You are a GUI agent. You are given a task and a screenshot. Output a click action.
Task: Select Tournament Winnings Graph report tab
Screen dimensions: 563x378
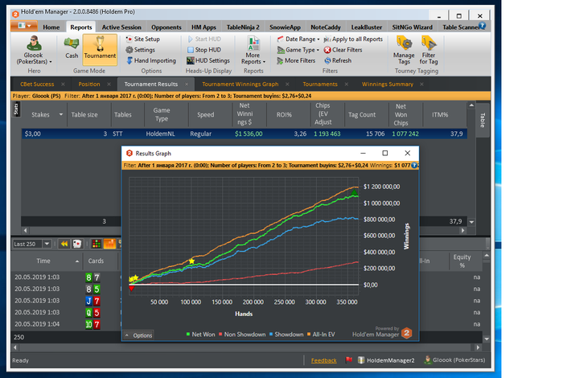pyautogui.click(x=240, y=84)
